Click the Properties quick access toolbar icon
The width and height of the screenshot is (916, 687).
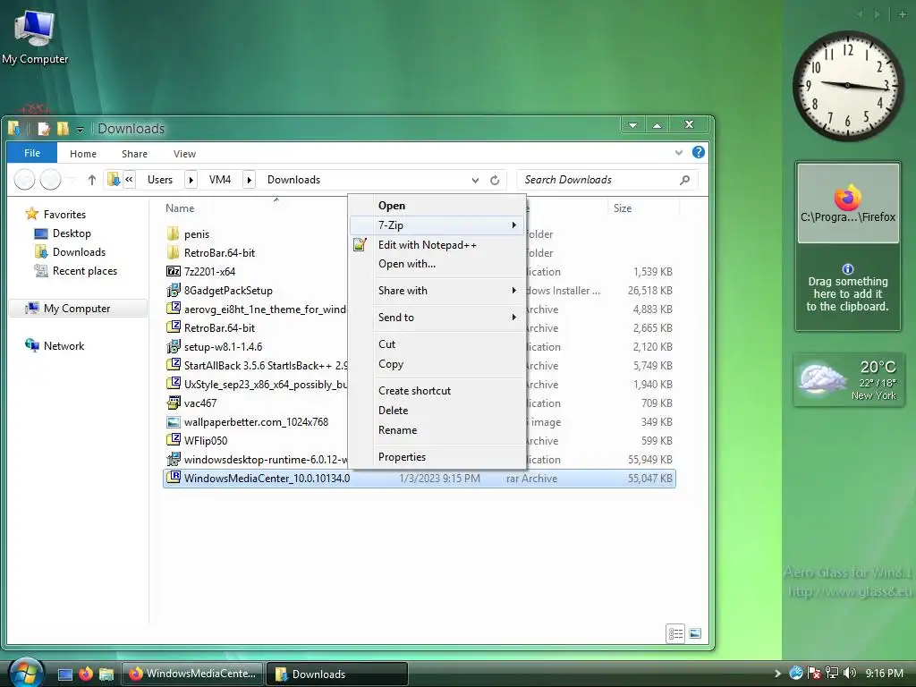click(43, 128)
